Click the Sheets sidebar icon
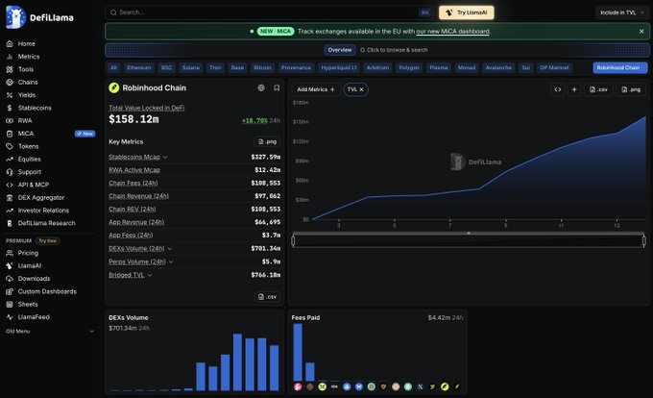The width and height of the screenshot is (653, 398). pos(10,304)
